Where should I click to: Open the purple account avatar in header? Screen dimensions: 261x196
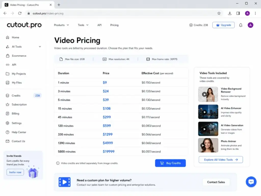click(250, 25)
